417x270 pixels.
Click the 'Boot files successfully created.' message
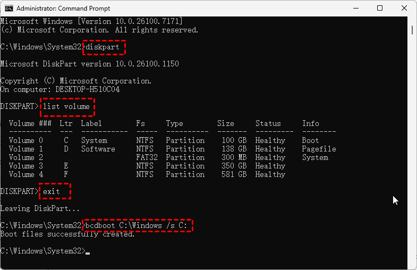tap(67, 234)
